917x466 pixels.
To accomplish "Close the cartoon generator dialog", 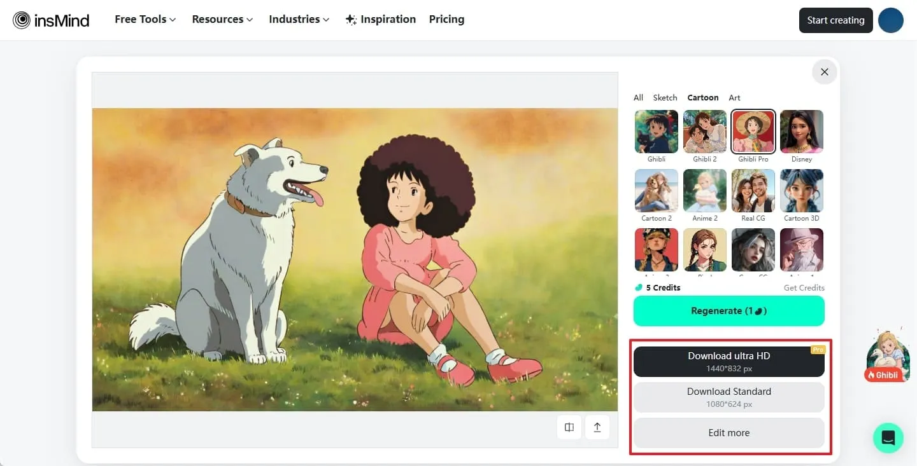I will click(824, 72).
